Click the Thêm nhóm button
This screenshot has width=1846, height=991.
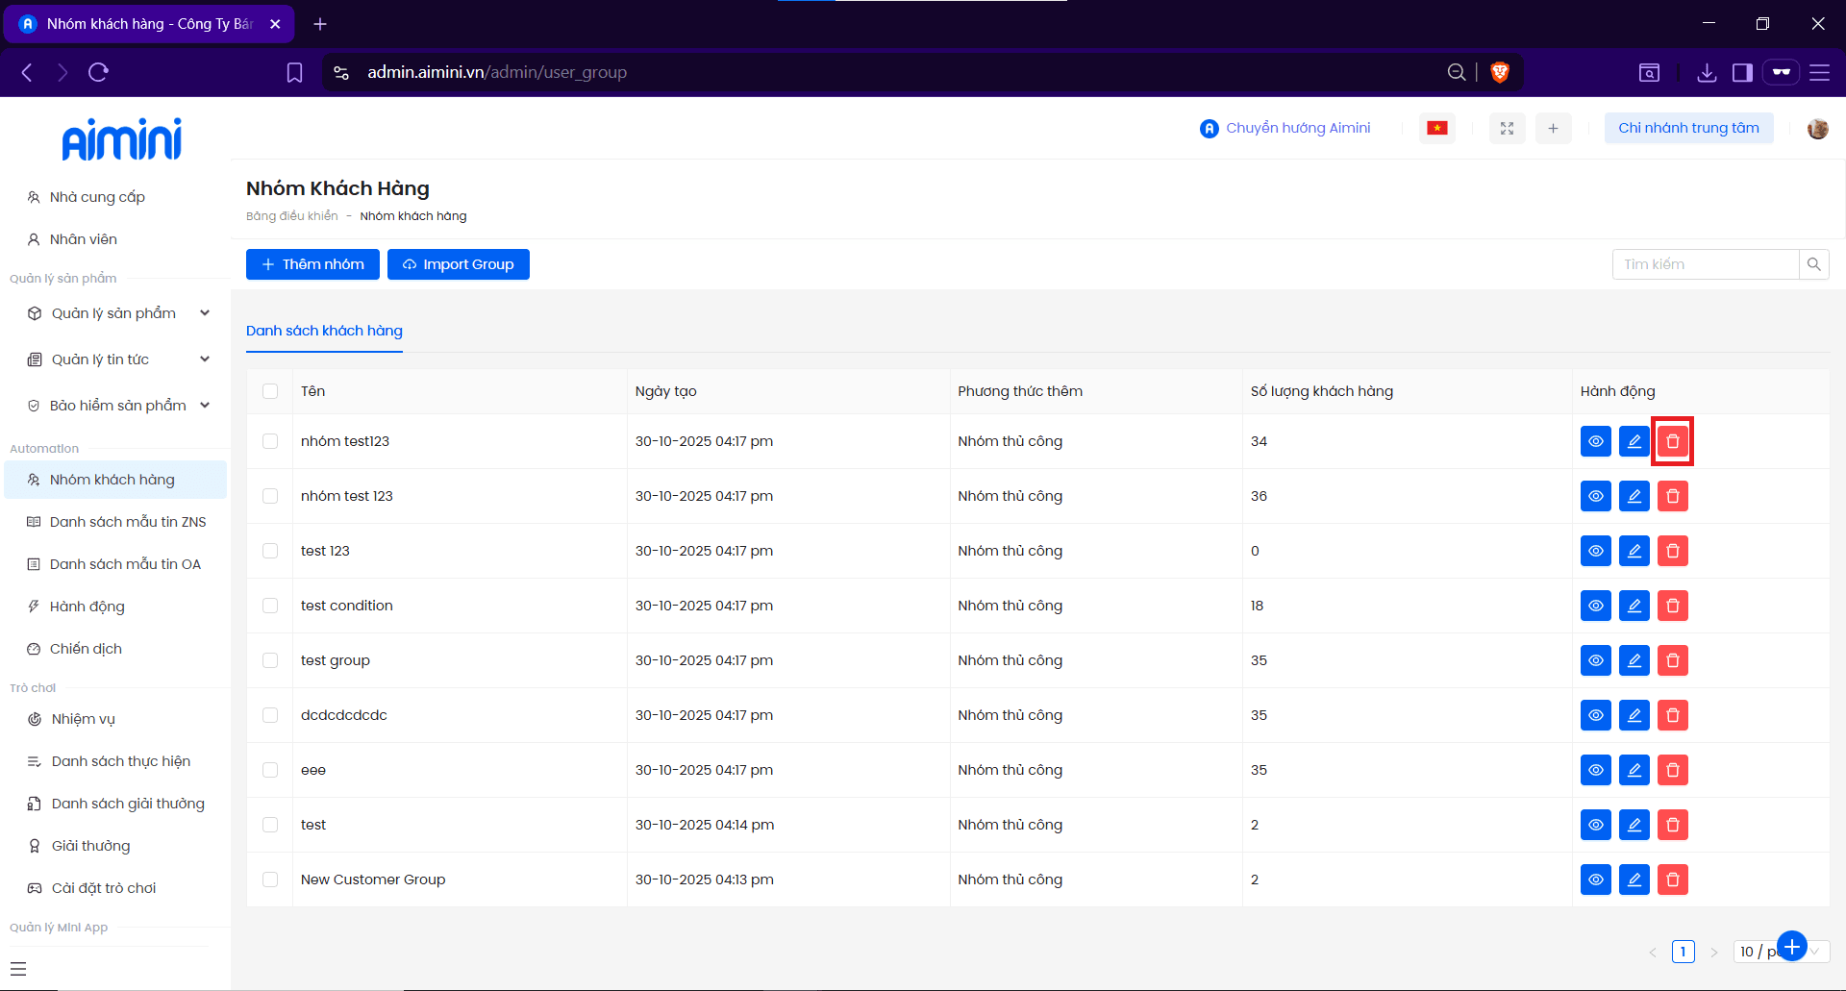(x=312, y=264)
